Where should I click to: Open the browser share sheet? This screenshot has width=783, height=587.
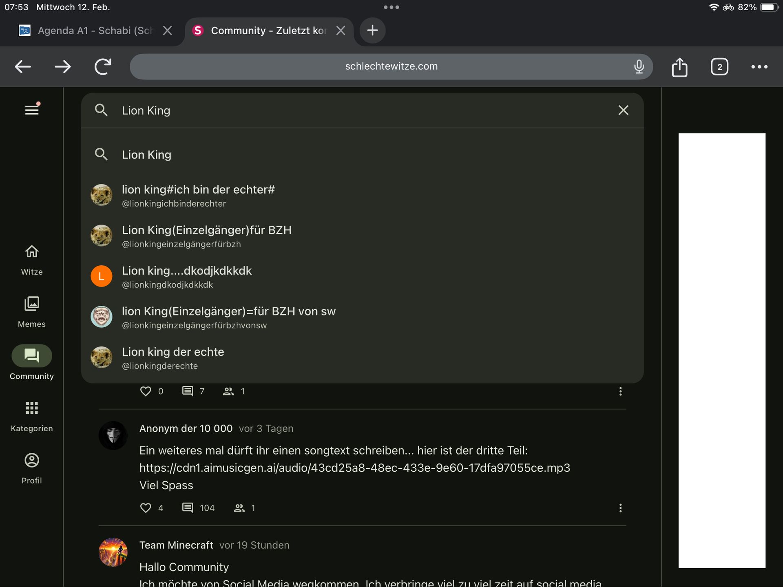(679, 67)
